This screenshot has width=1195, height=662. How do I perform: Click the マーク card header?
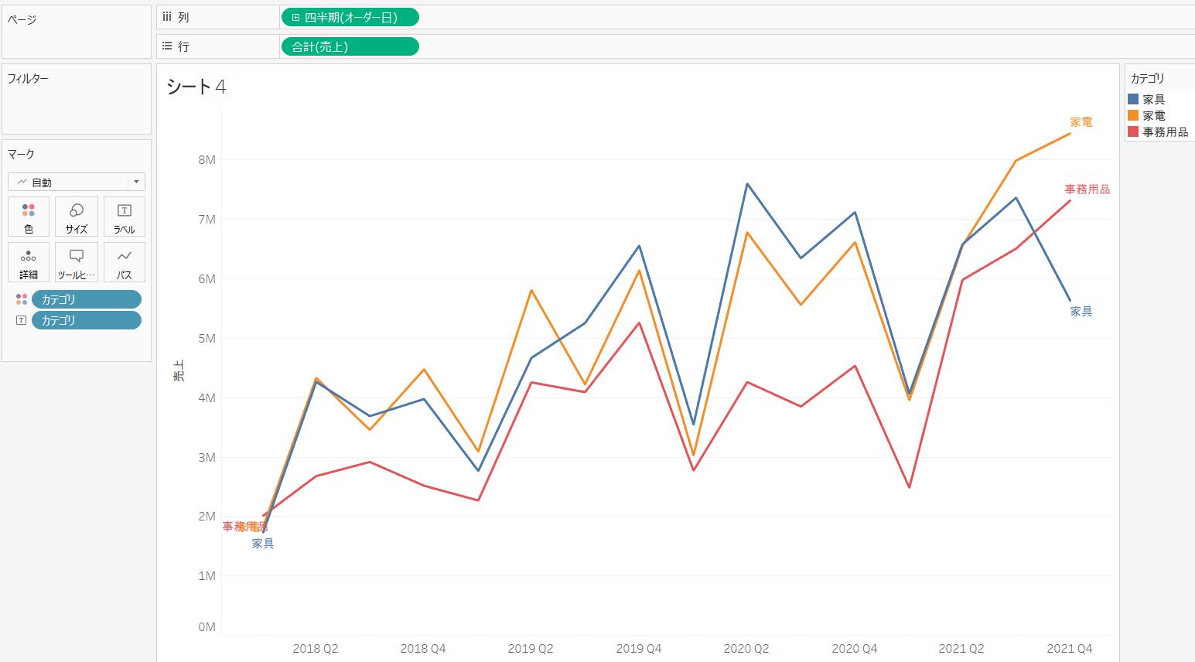[21, 154]
